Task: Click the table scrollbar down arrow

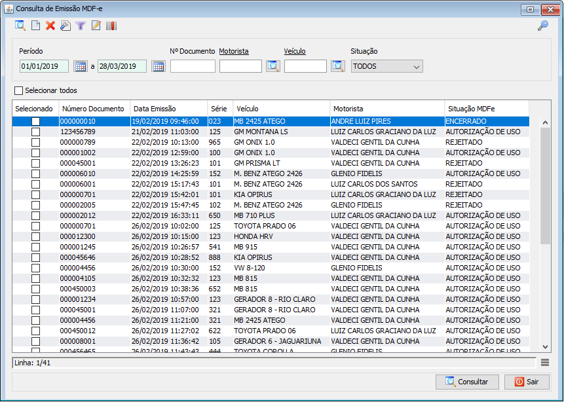Action: pyautogui.click(x=545, y=346)
